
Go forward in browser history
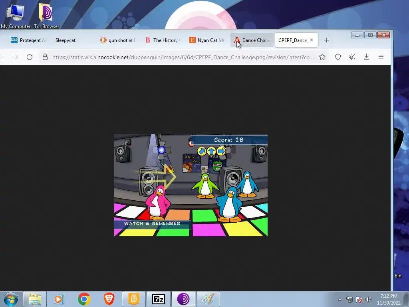pos(15,57)
